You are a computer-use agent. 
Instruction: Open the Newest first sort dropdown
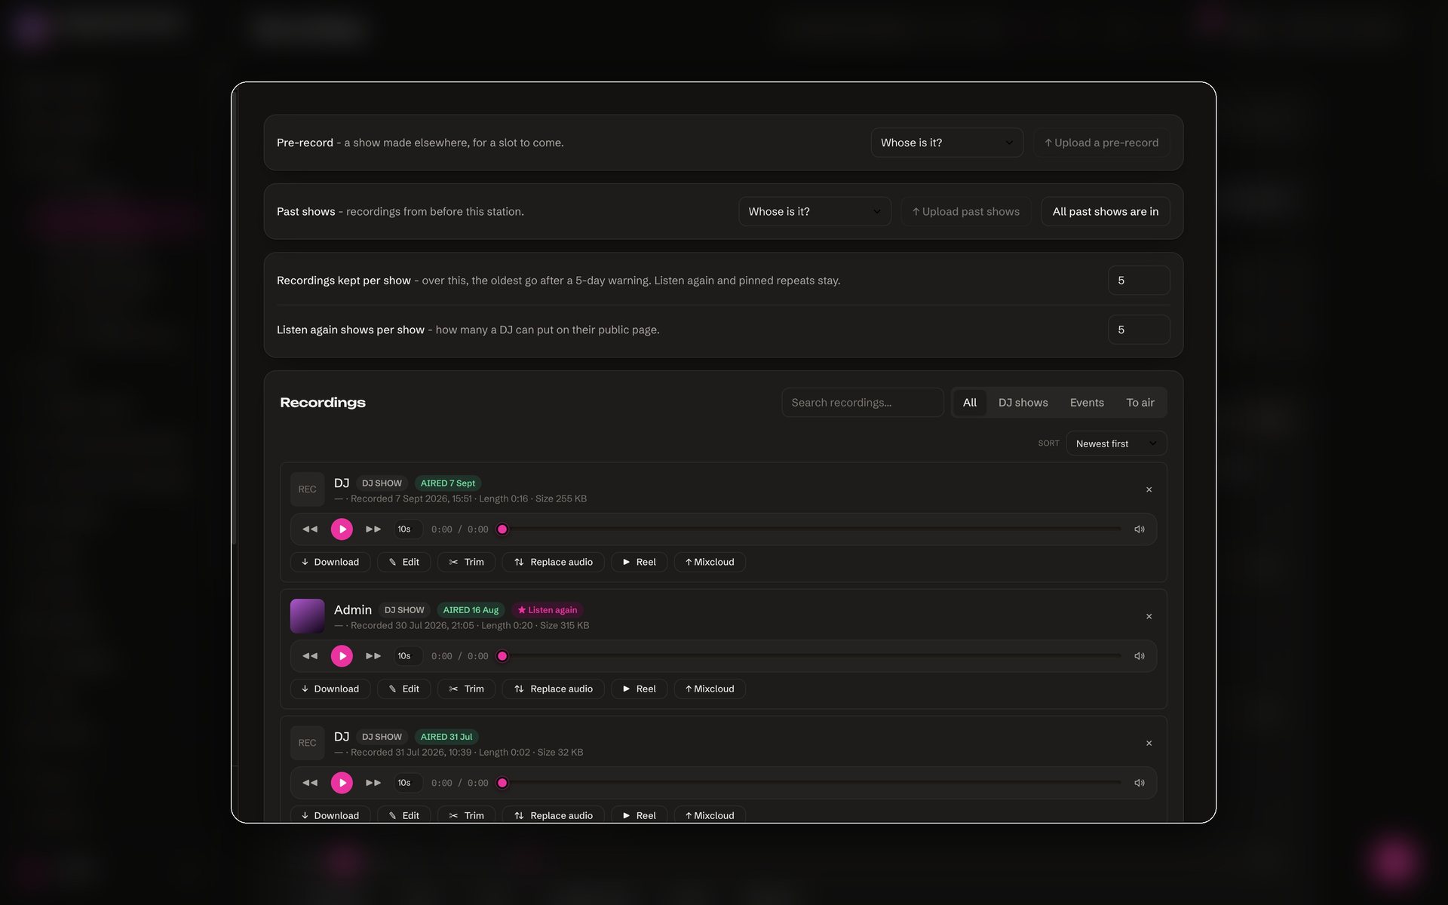(x=1116, y=443)
